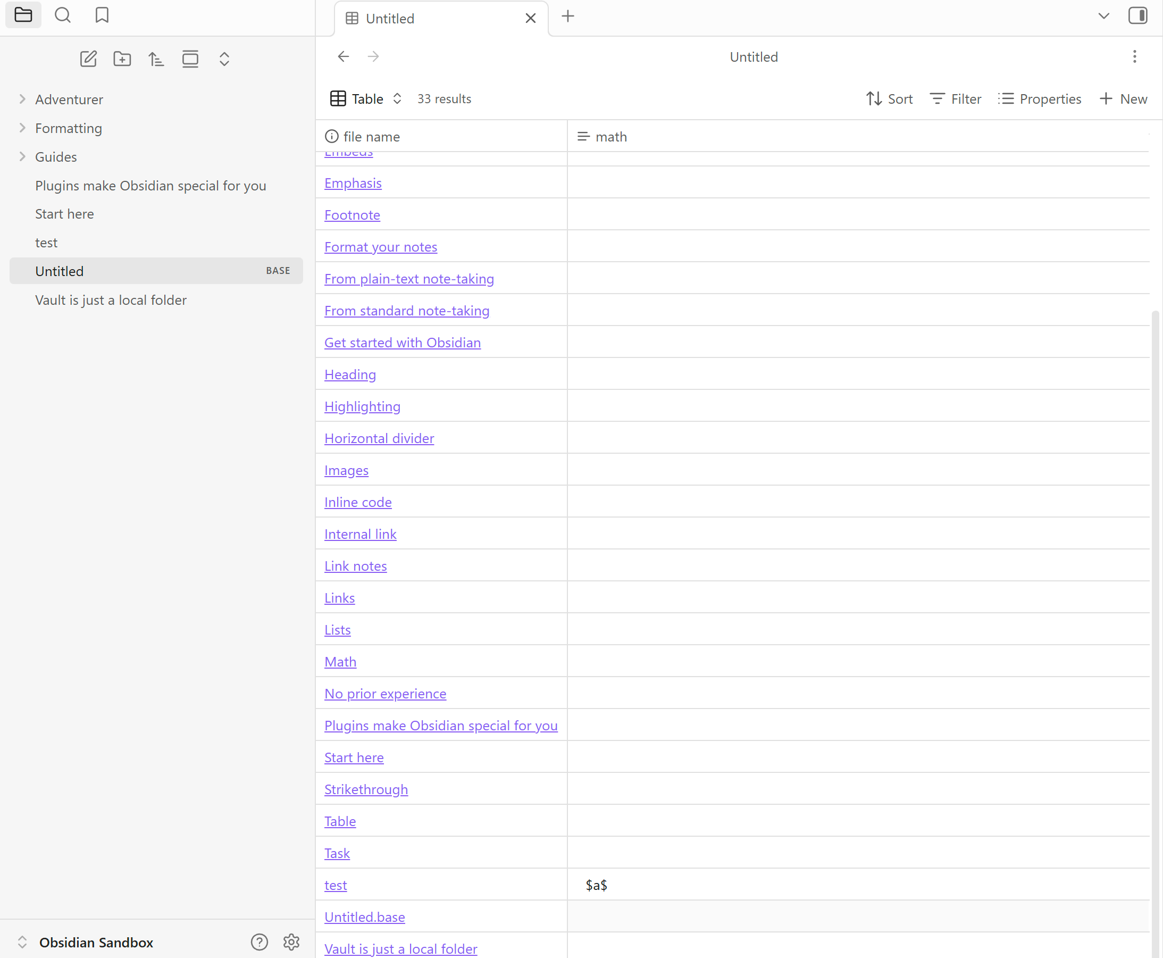
Task: Expand or collapse all folders
Action: point(224,59)
